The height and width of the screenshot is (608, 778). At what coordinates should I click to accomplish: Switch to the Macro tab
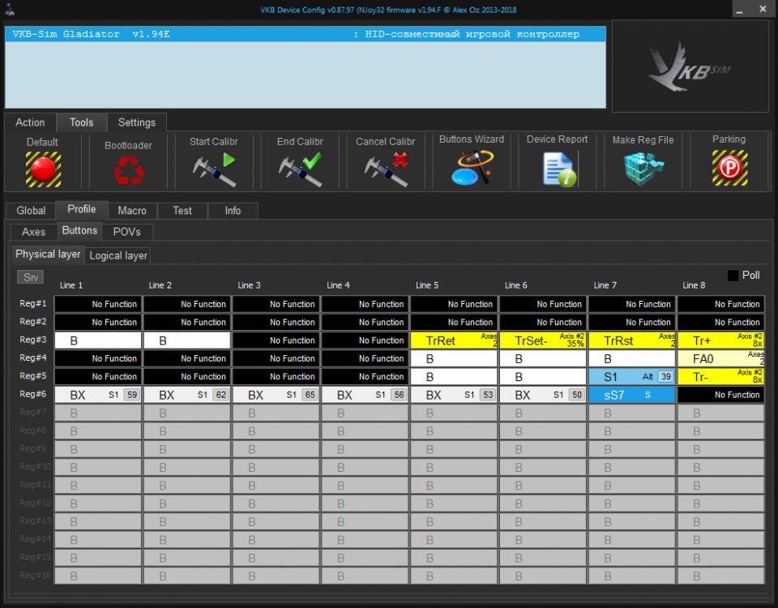coord(132,211)
